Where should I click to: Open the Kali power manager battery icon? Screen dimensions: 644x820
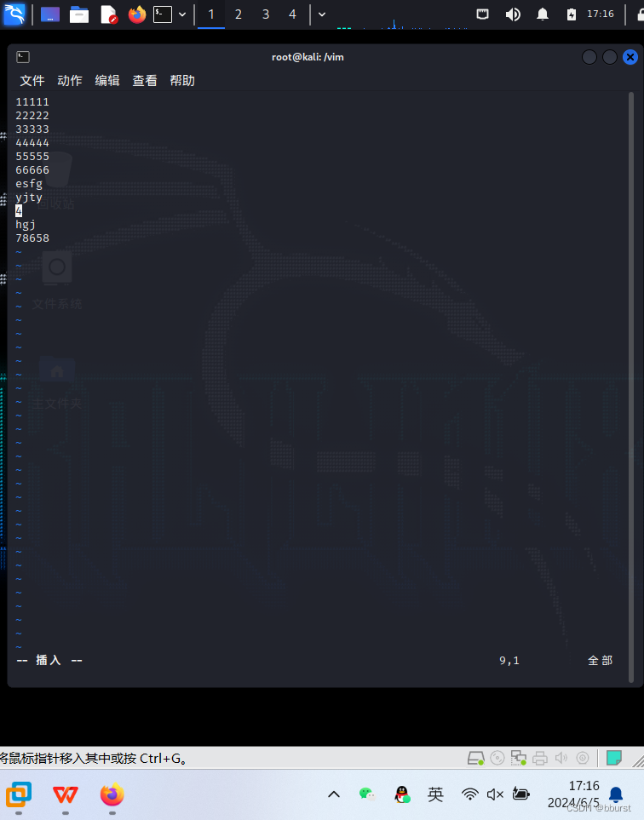572,14
